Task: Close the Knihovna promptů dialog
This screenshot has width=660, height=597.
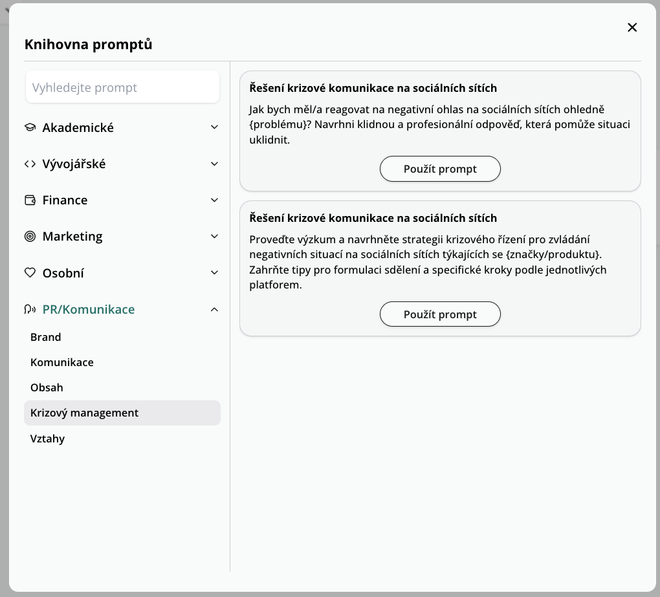Action: point(632,27)
